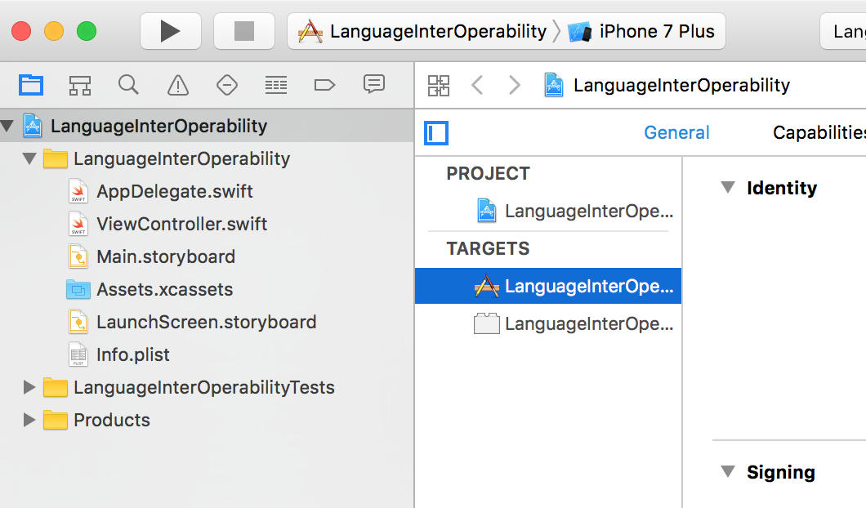This screenshot has height=508, width=866.
Task: Stop the running build
Action: click(243, 31)
